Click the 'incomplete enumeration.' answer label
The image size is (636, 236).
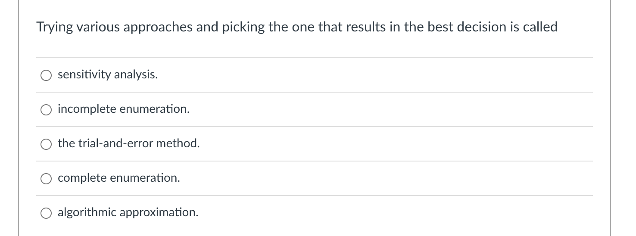coord(124,109)
